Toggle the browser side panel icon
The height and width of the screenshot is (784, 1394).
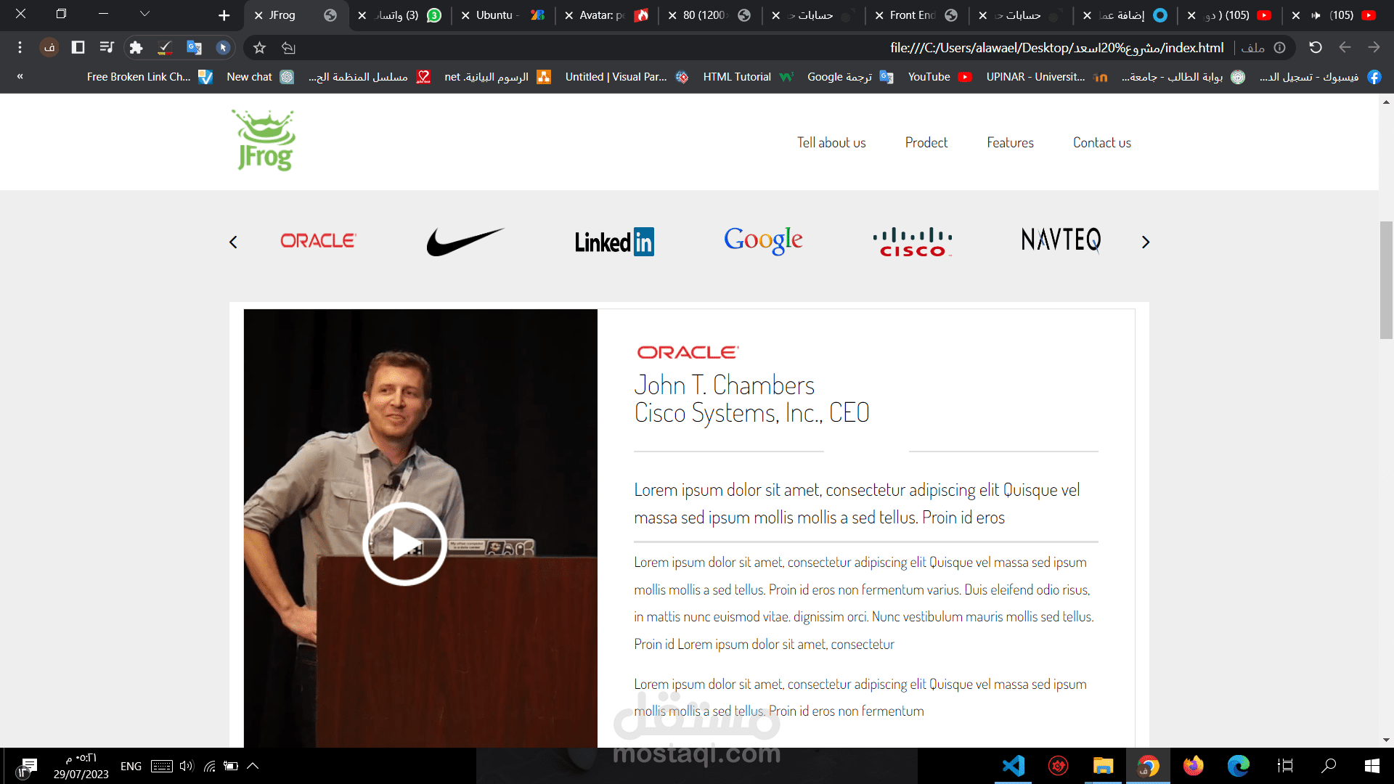pyautogui.click(x=78, y=48)
